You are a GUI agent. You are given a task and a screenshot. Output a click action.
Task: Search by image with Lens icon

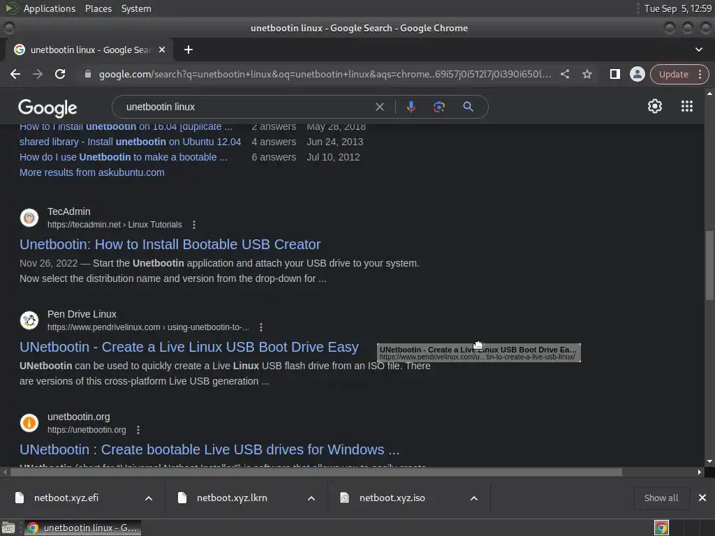point(439,107)
